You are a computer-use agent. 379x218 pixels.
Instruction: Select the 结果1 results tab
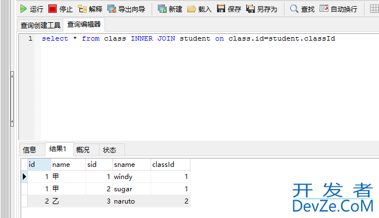tap(59, 149)
